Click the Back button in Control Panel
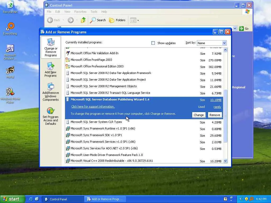This screenshot has height=203, width=271. point(54,20)
